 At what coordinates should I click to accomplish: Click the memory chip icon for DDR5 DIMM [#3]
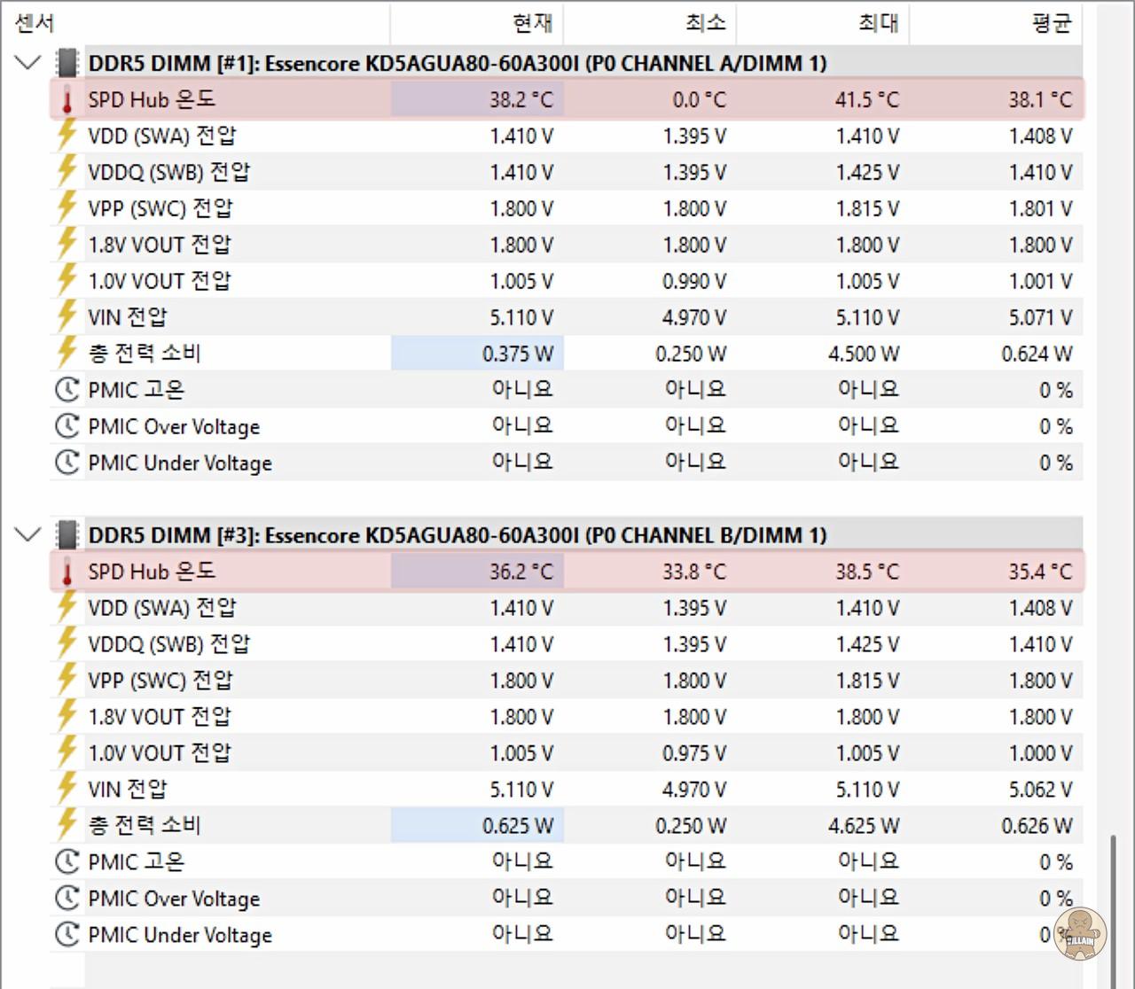67,535
